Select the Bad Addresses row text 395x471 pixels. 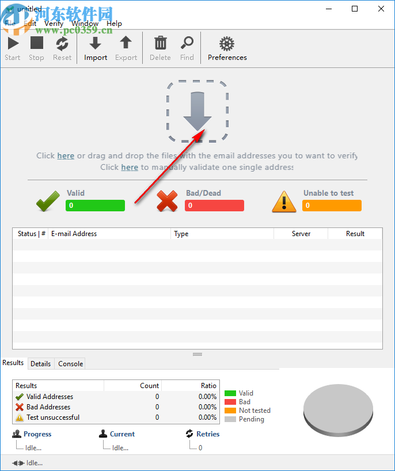[48, 407]
